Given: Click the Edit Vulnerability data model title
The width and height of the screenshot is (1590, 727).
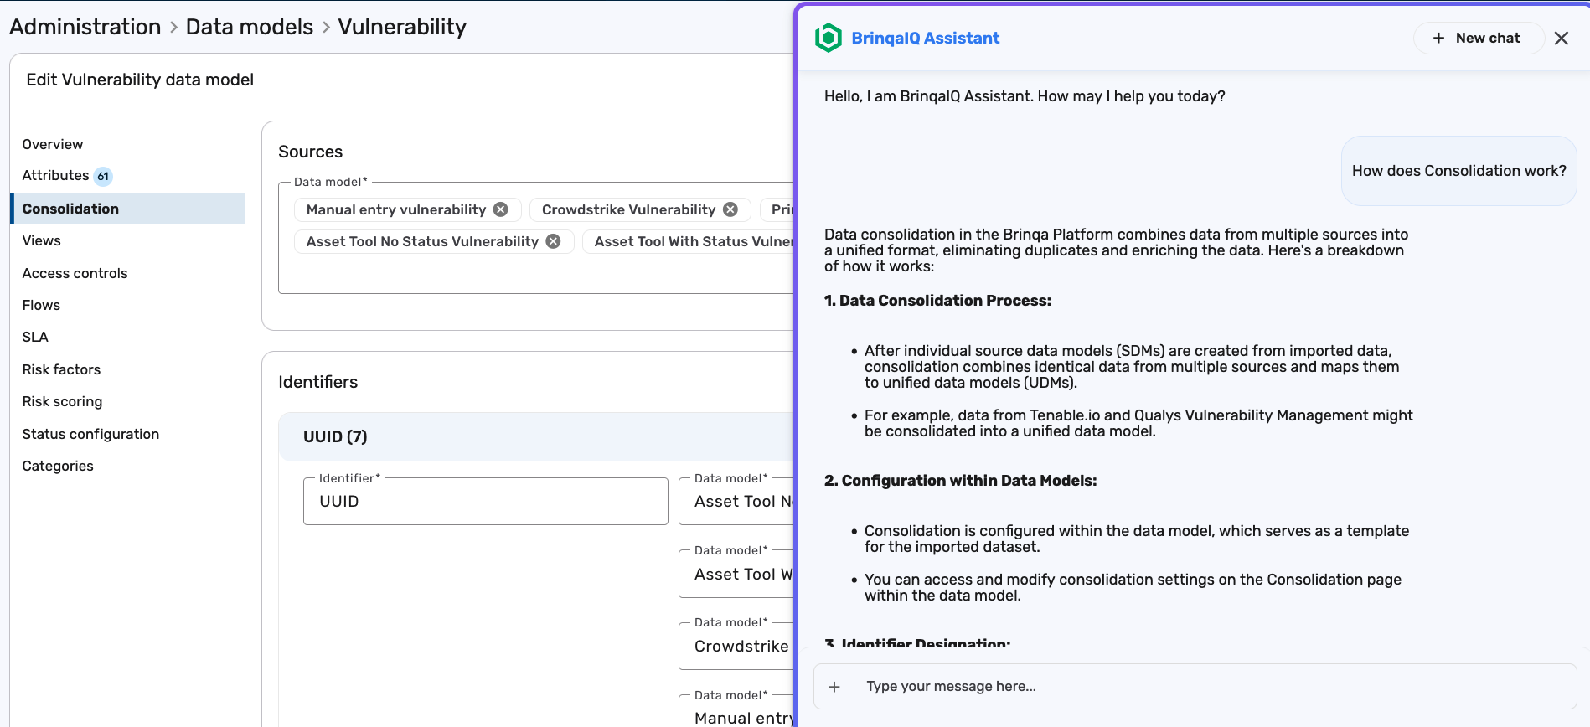Looking at the screenshot, I should click(140, 80).
